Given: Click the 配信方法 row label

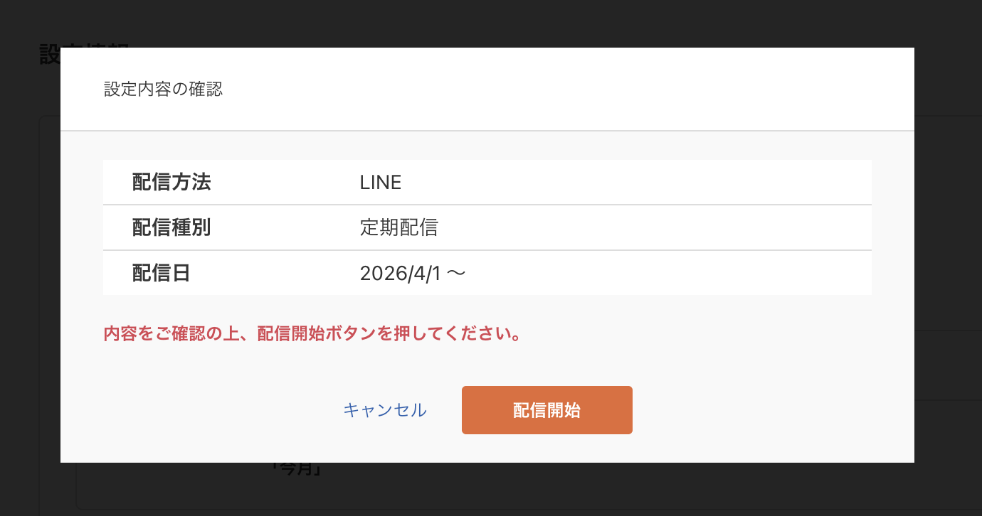Looking at the screenshot, I should click(x=171, y=182).
